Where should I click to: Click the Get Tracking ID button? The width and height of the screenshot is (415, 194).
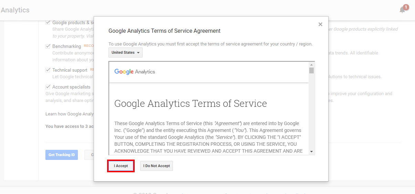click(62, 155)
